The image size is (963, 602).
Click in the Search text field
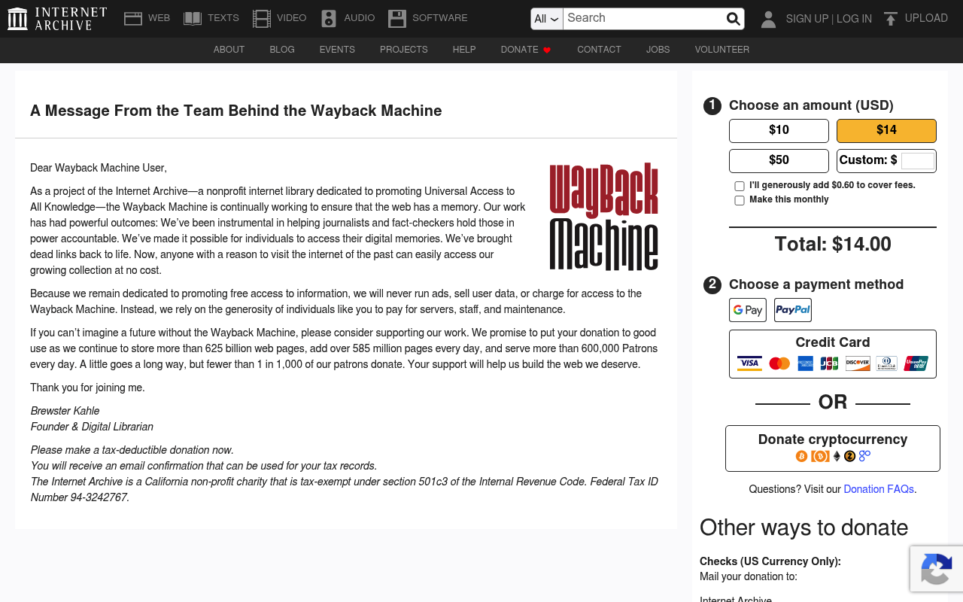click(x=643, y=19)
